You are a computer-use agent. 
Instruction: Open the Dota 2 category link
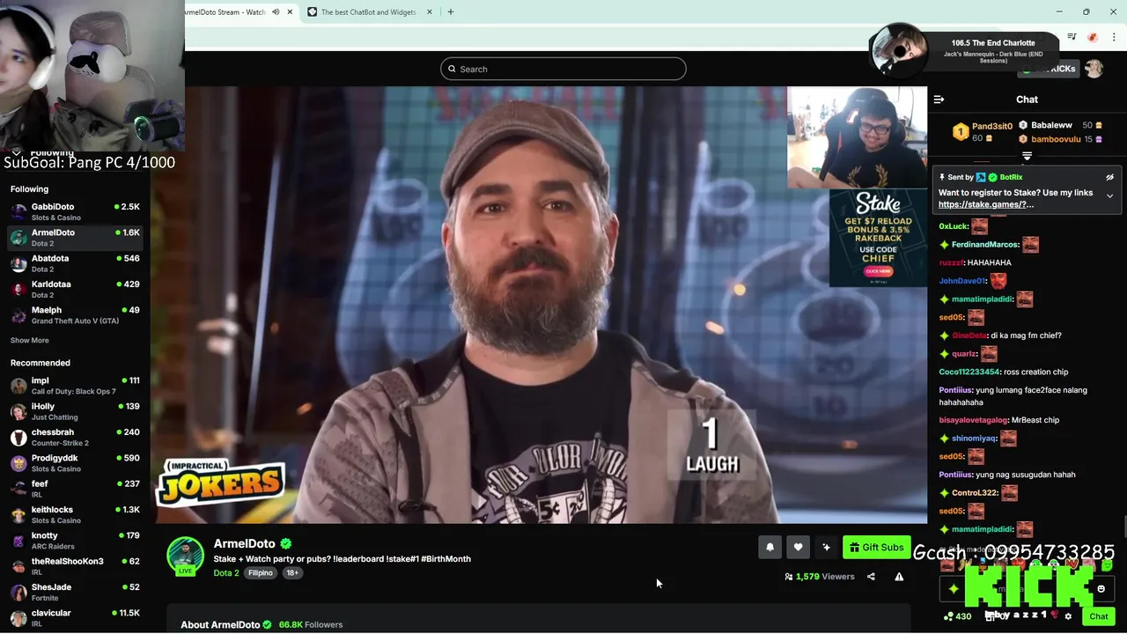pyautogui.click(x=226, y=573)
